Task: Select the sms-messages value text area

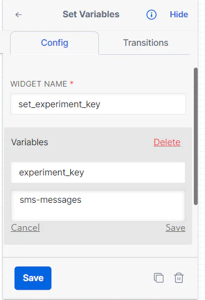Action: (x=98, y=206)
